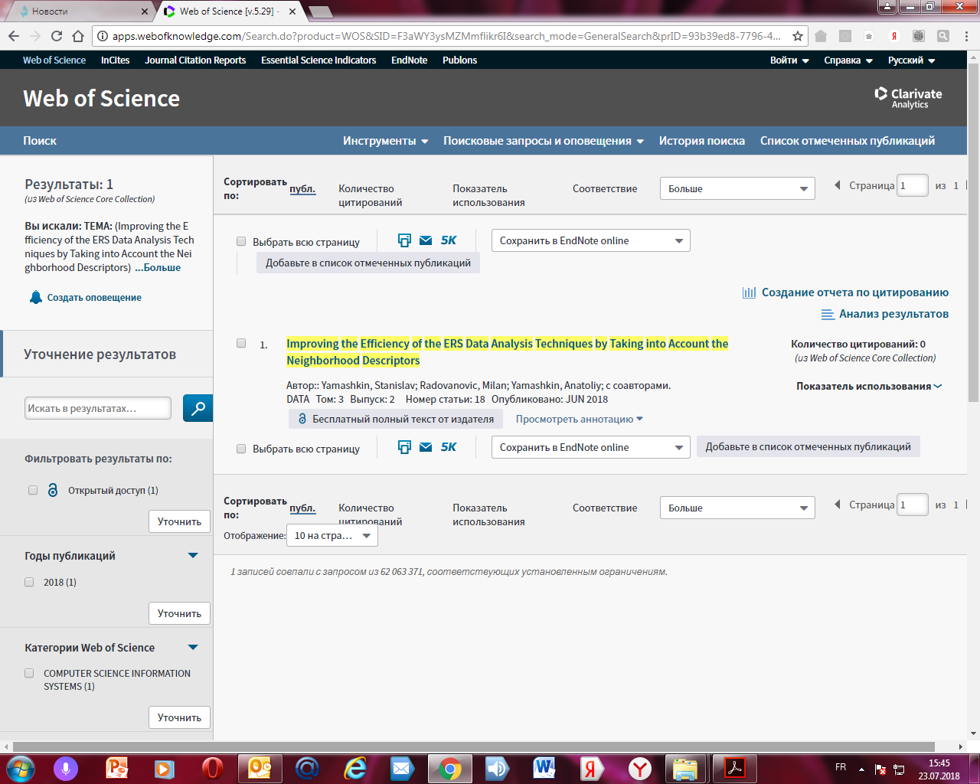Open the 'Инструменты' menu
Screen dimensions: 980x784
click(385, 141)
